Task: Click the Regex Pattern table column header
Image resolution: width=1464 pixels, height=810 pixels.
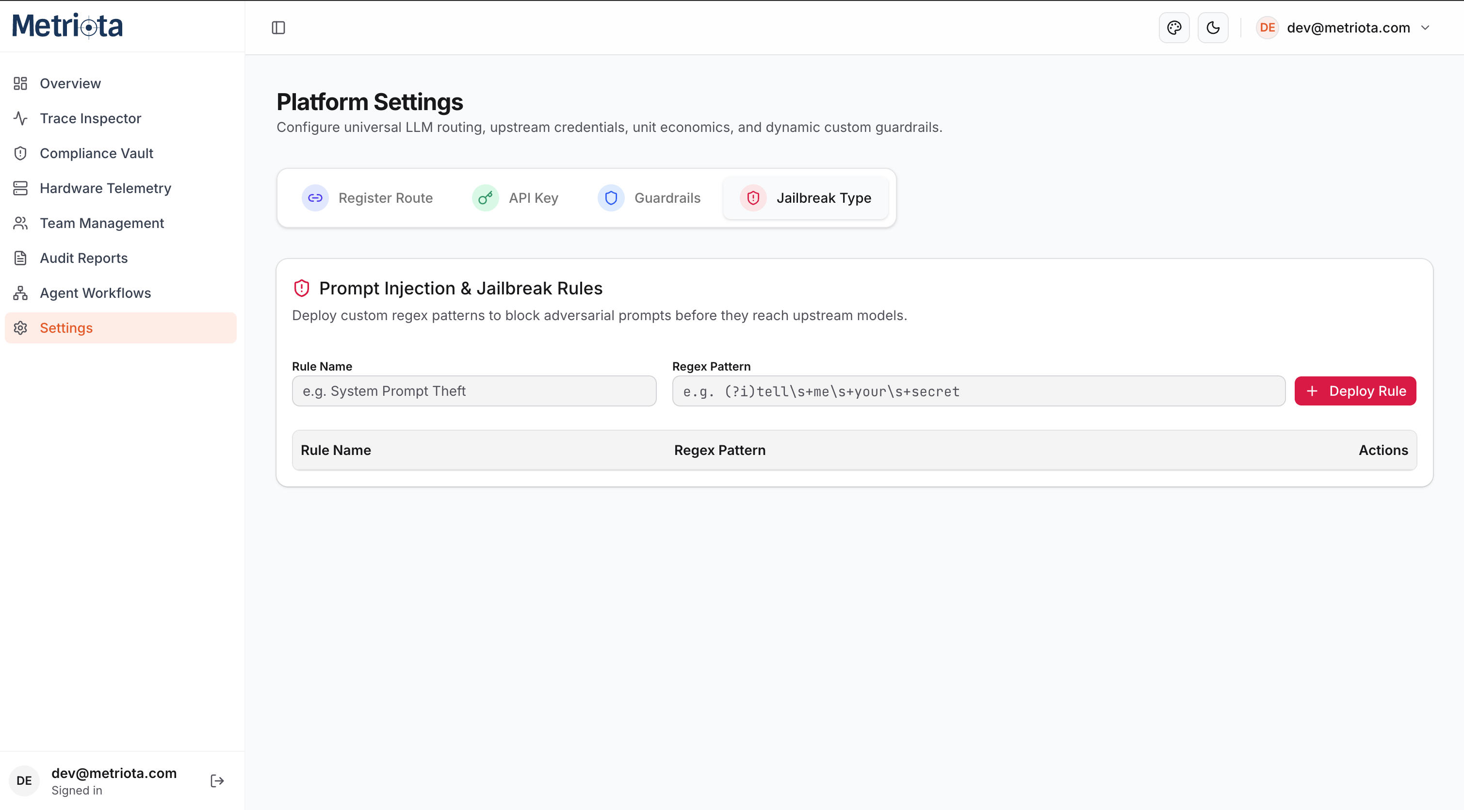Action: click(x=719, y=450)
